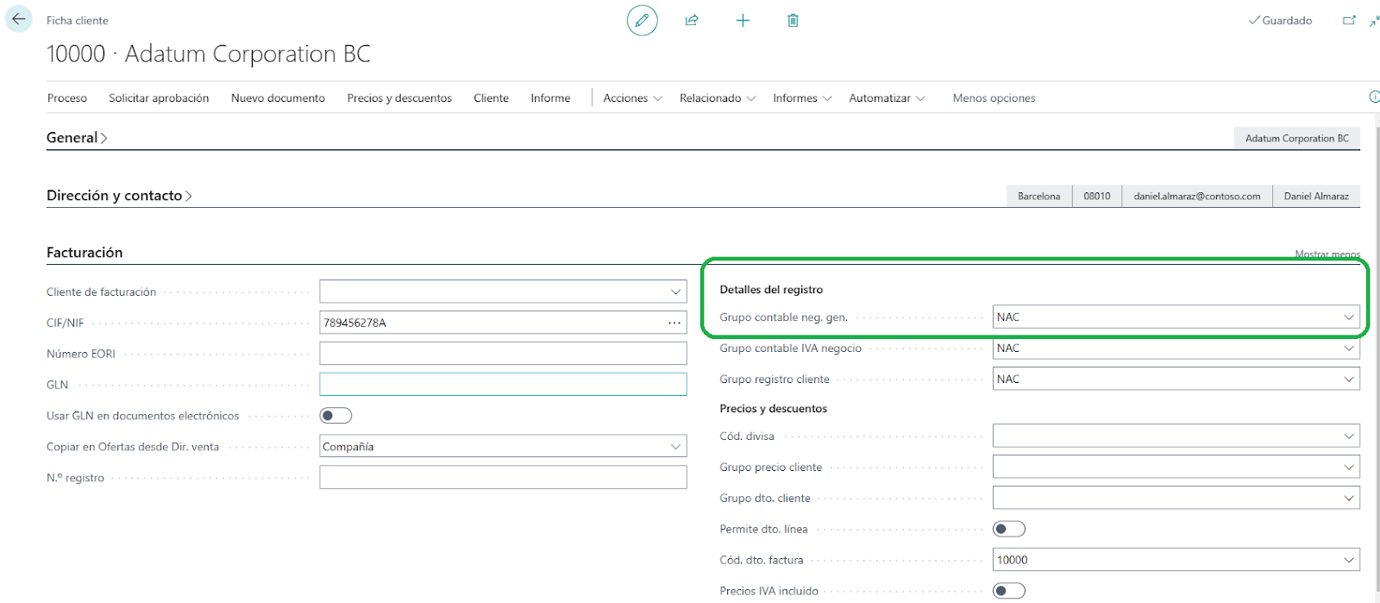Image resolution: width=1380 pixels, height=603 pixels.
Task: Open the Acciones dropdown menu
Action: coord(632,98)
